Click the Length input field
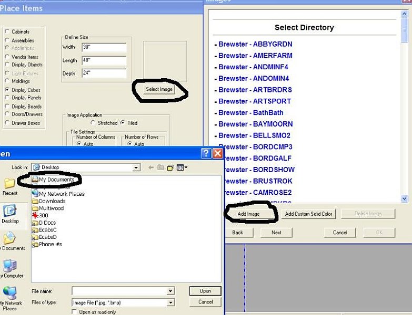This screenshot has width=412, height=315. coord(104,60)
